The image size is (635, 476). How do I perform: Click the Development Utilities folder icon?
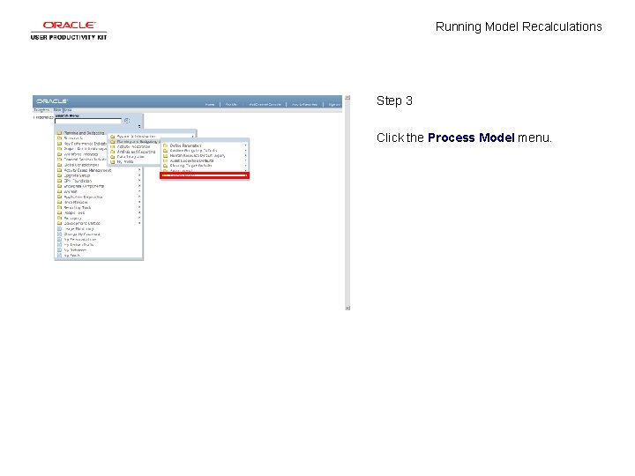click(x=60, y=223)
